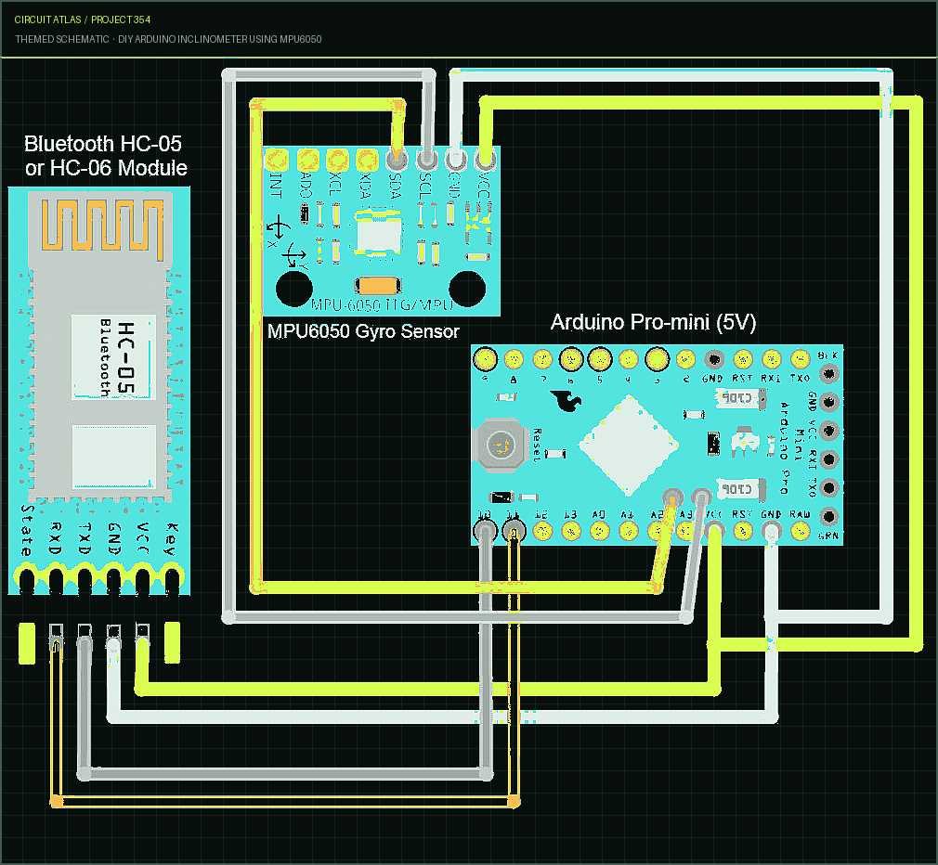Select Arduino digital pin 5
Image resolution: width=938 pixels, height=865 pixels.
click(x=600, y=359)
